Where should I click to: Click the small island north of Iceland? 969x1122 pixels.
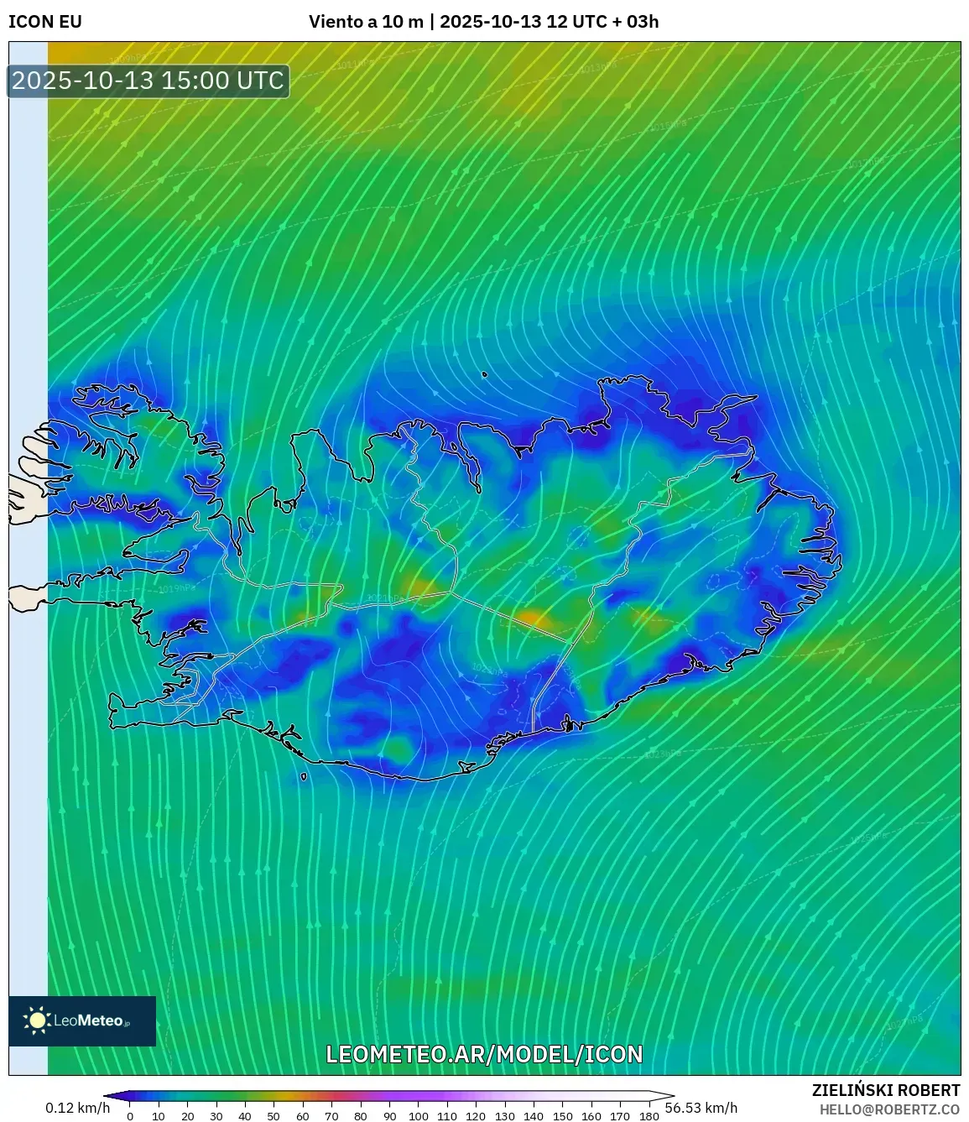[x=485, y=375]
